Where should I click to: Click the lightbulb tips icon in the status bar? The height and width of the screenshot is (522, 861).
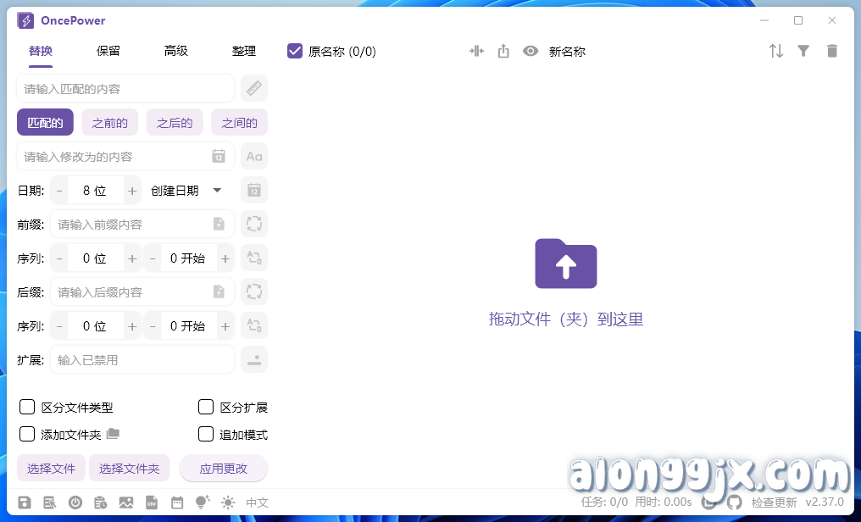[x=202, y=502]
